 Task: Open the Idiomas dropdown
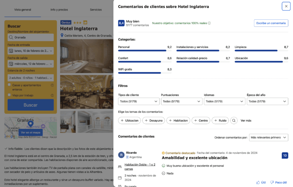point(225,101)
